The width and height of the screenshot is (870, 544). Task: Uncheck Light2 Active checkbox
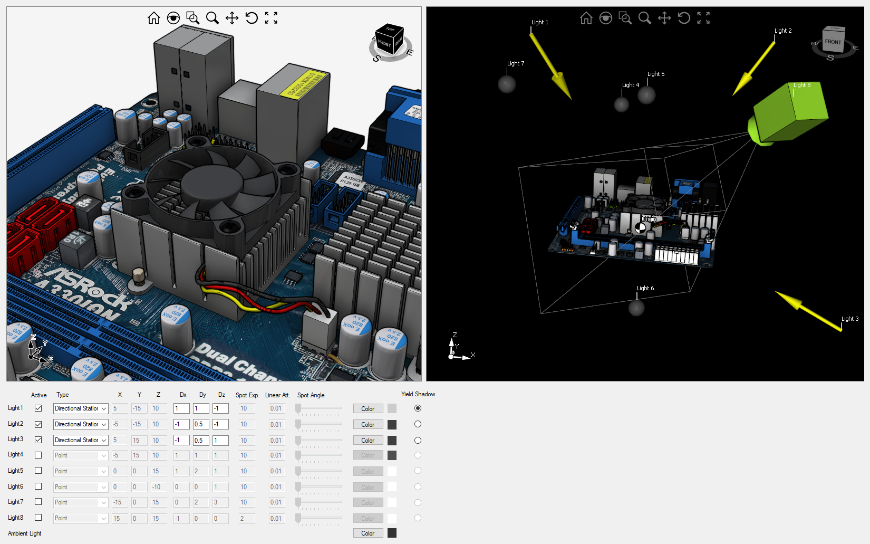pyautogui.click(x=38, y=424)
